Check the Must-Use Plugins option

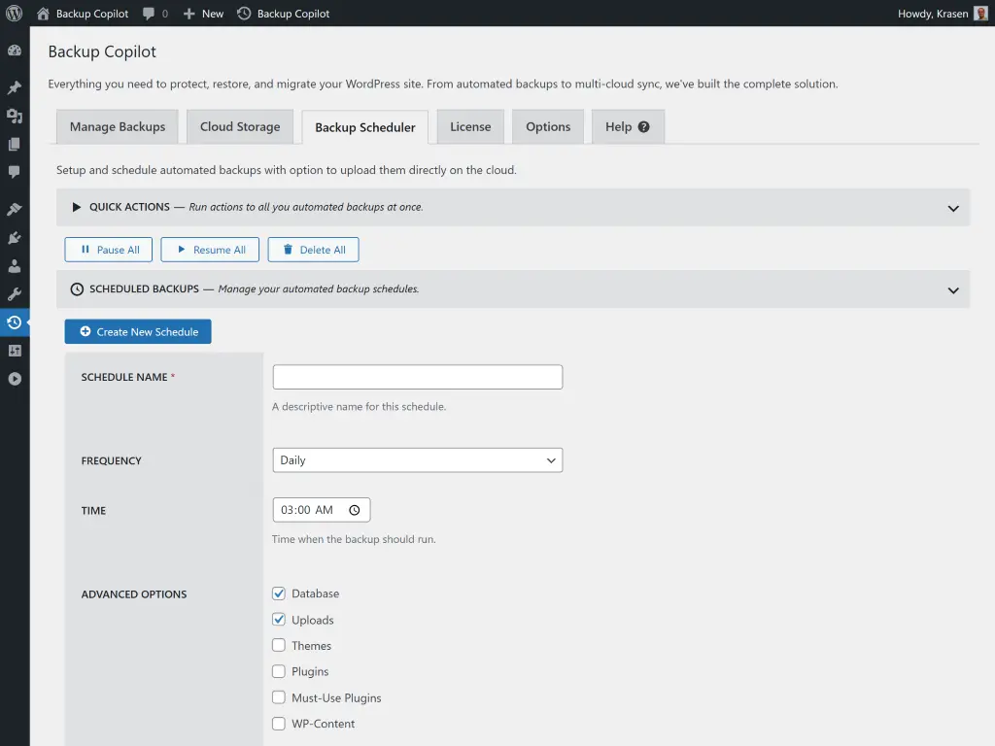click(279, 697)
